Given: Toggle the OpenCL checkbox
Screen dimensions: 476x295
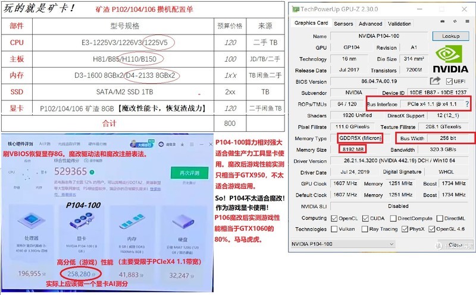Looking at the screenshot, I should coord(334,218).
